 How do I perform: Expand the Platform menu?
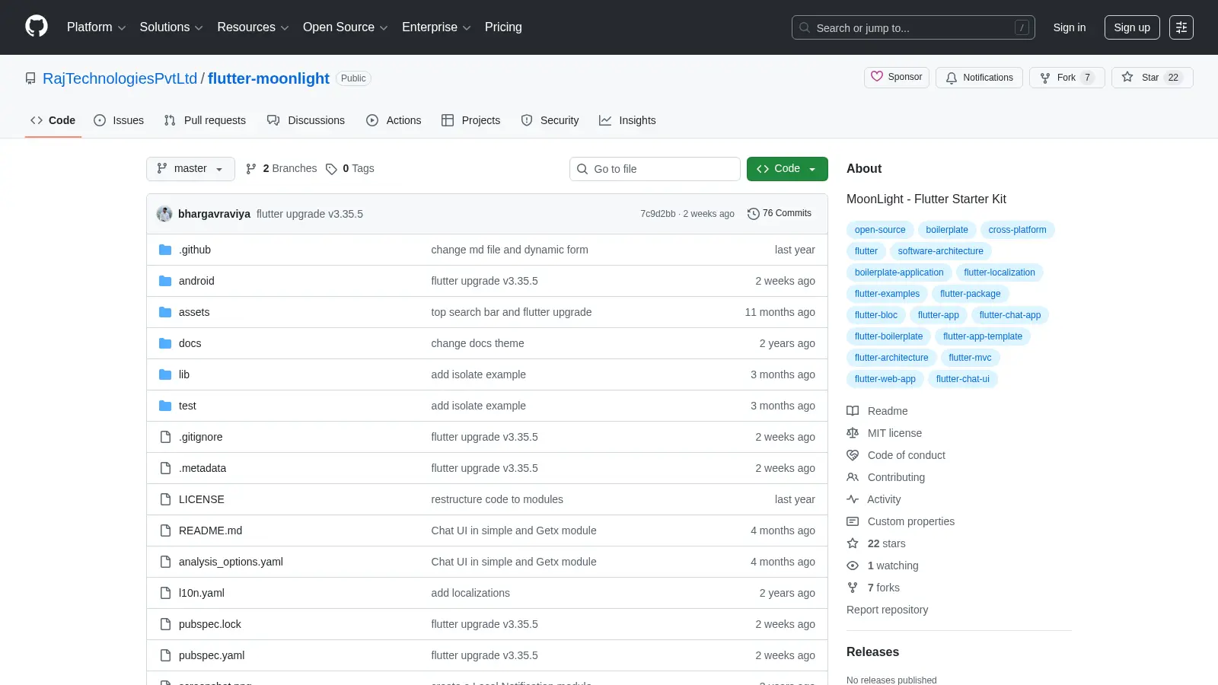coord(96,27)
